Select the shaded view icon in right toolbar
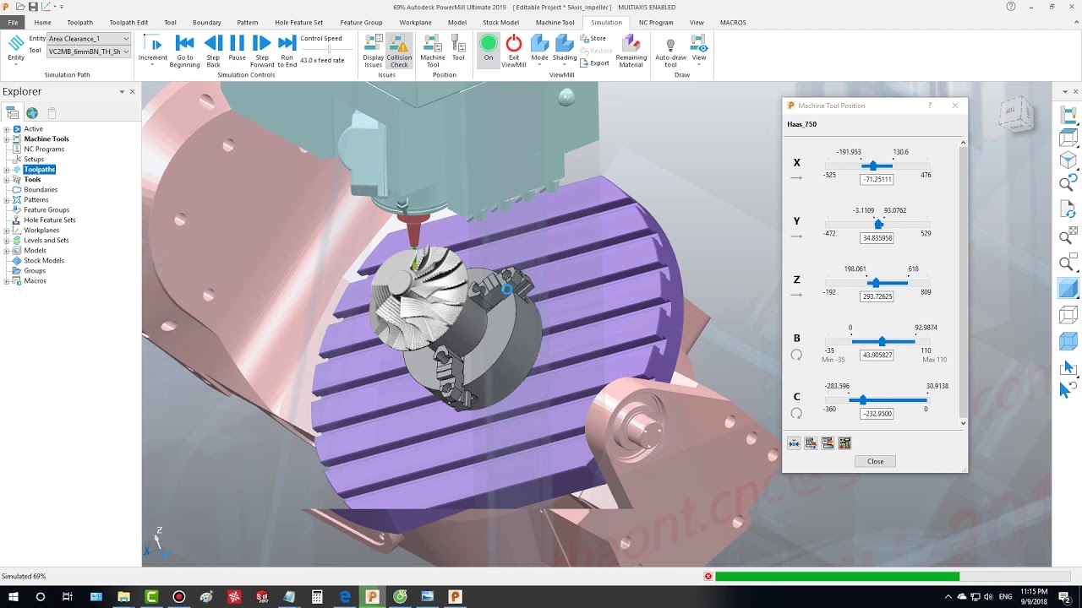1082x608 pixels. tap(1068, 288)
